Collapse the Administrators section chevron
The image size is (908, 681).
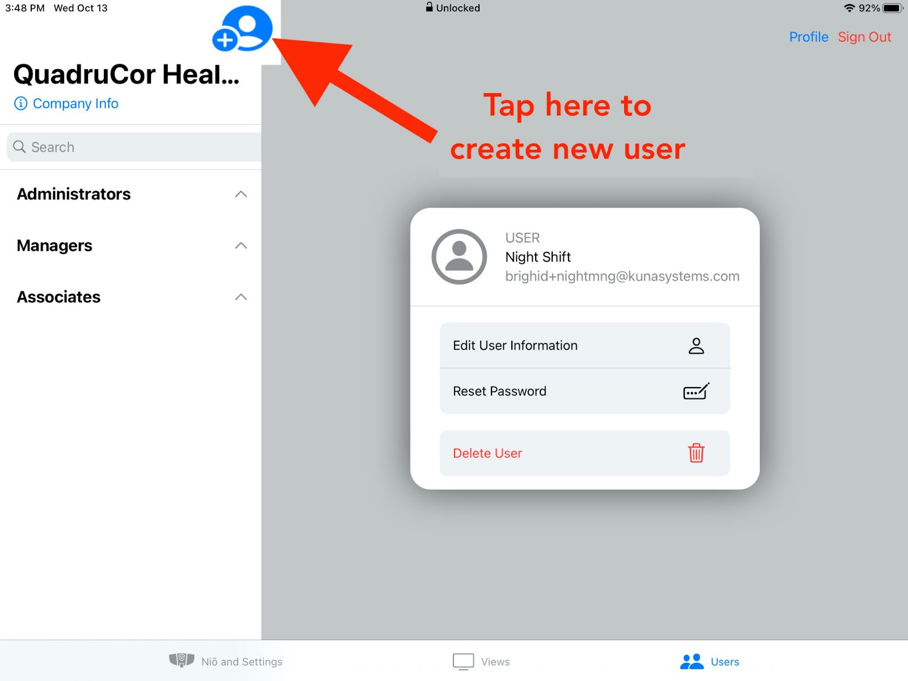click(x=241, y=194)
